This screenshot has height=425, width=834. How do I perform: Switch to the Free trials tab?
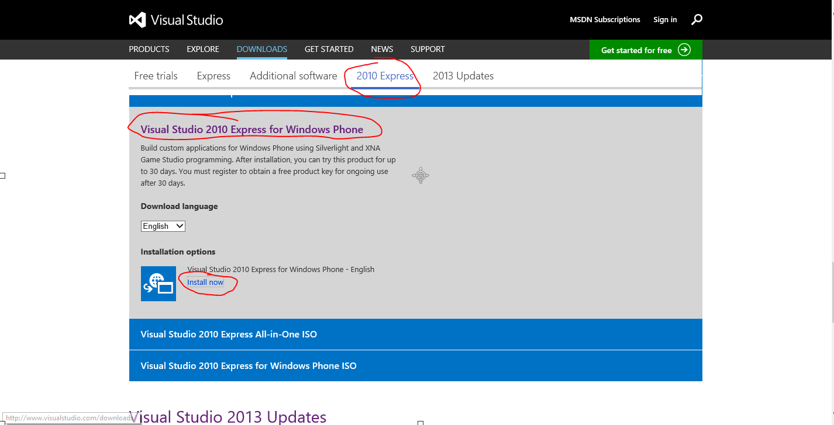[156, 76]
